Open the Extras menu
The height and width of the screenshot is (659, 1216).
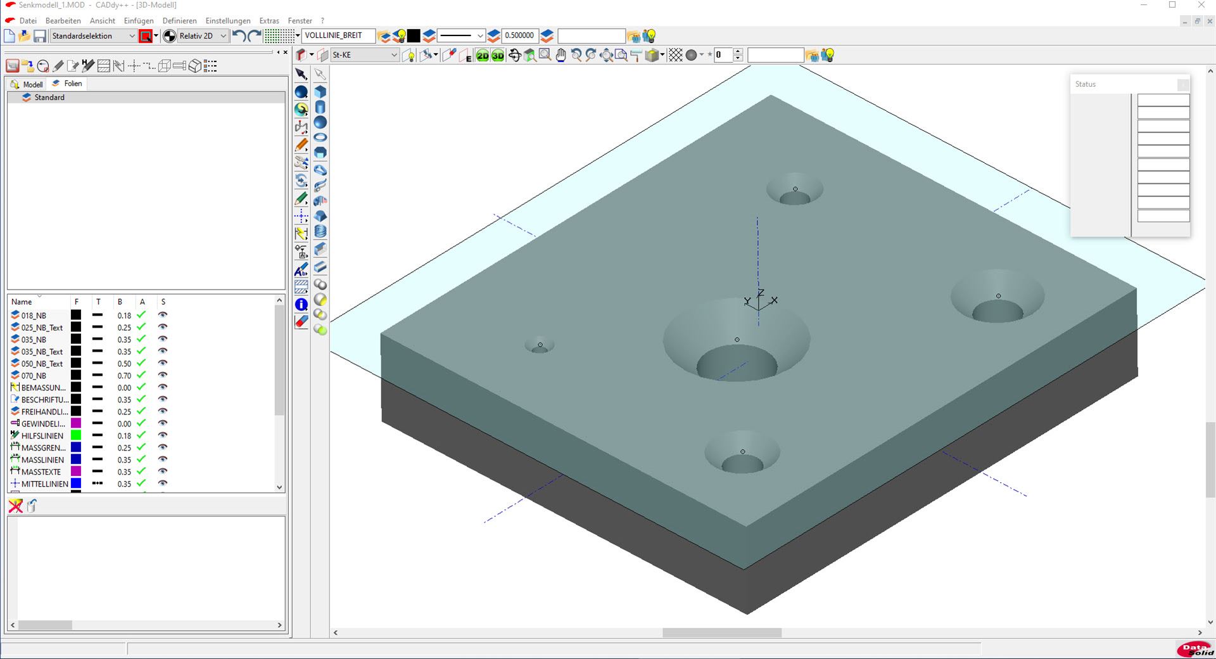[x=269, y=21]
